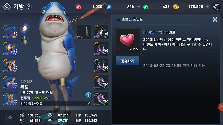Select the SR helmet equipment slot
The image size is (223, 125).
pos(10,48)
